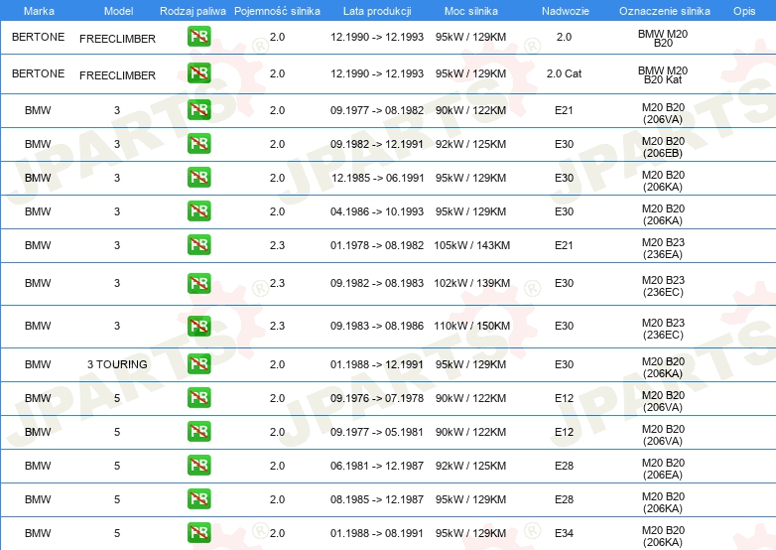Select the M20 B20 (206EA) engine cell
The height and width of the screenshot is (550, 776).
tap(663, 469)
